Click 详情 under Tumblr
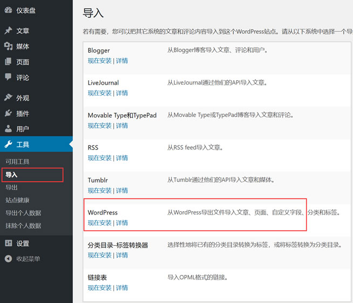Screen dimensions: 353x303 click(x=122, y=190)
